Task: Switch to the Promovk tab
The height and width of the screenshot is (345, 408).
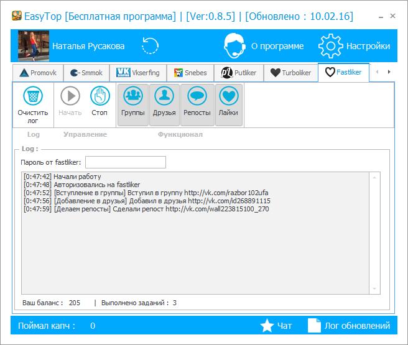Action: pyautogui.click(x=38, y=73)
